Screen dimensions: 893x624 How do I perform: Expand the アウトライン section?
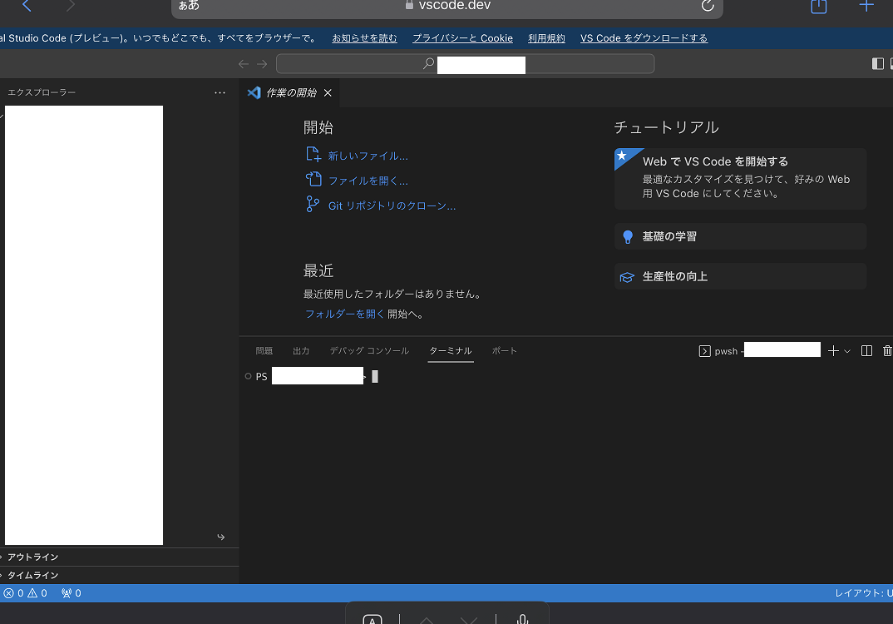[x=32, y=557]
